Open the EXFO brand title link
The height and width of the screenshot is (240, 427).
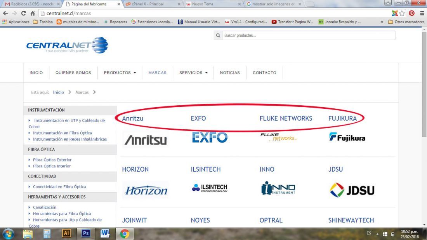(x=198, y=118)
